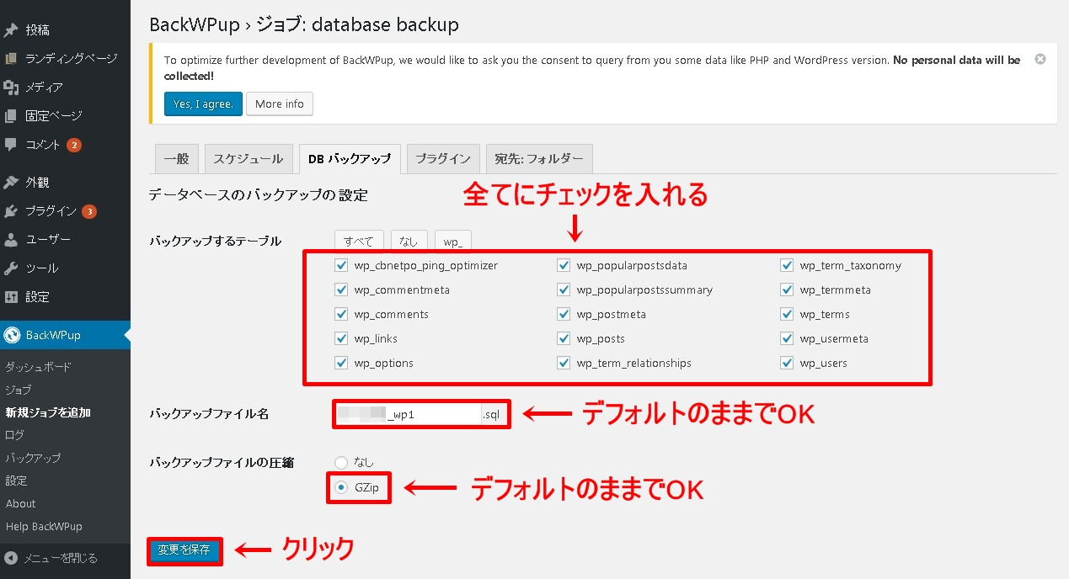Click the wp_ prefix selection button
Viewport: 1069px width, 579px height.
[453, 242]
